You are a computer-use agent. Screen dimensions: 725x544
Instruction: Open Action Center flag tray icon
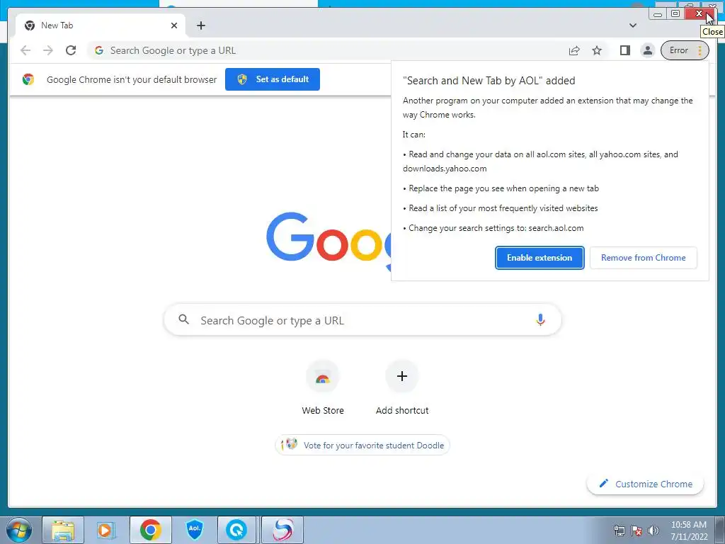(x=636, y=531)
